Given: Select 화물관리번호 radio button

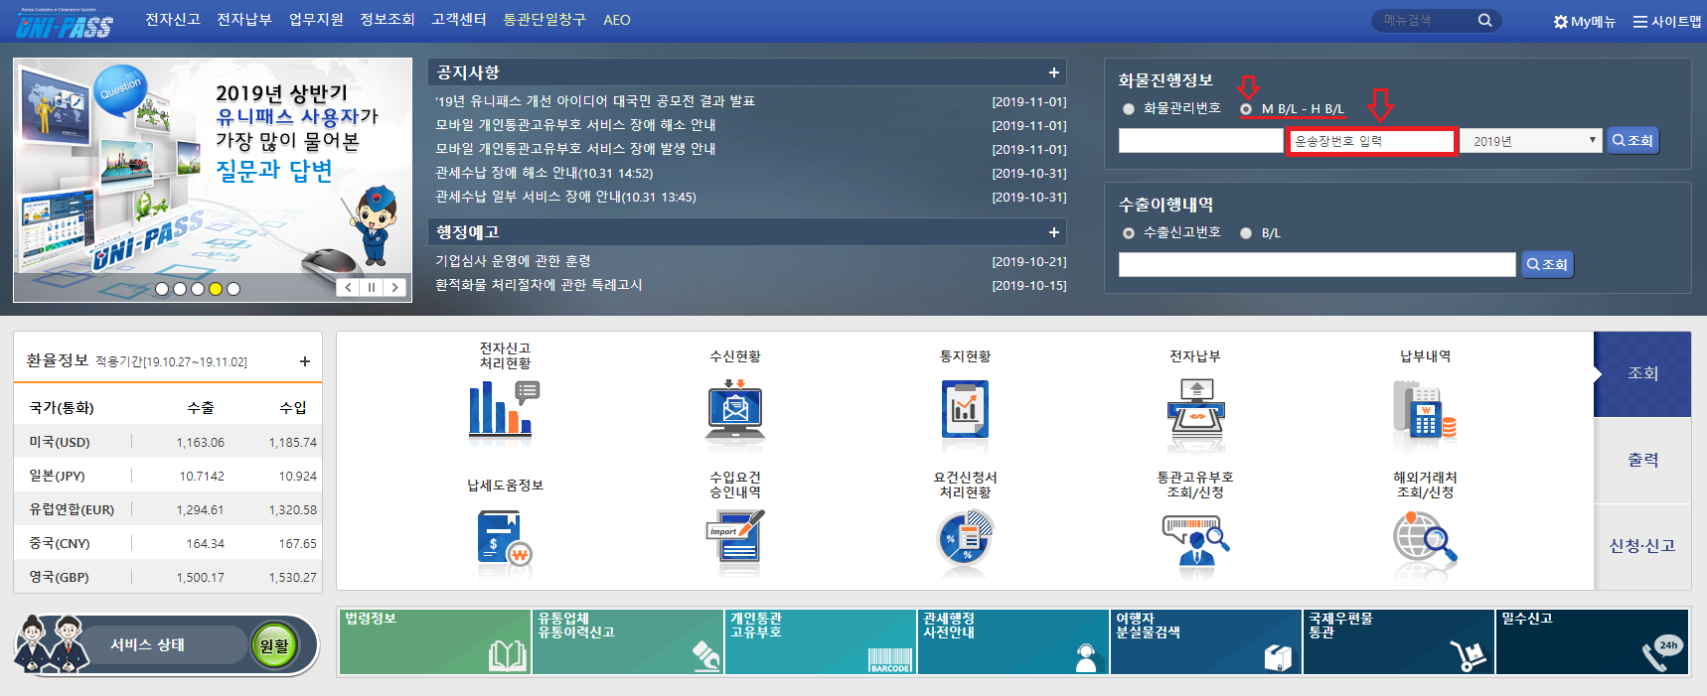Looking at the screenshot, I should (x=1128, y=109).
